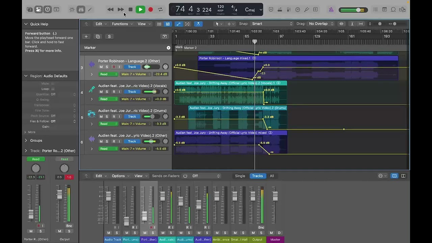Open the Smart Controls dial icon
The image size is (432, 243).
point(72,9)
